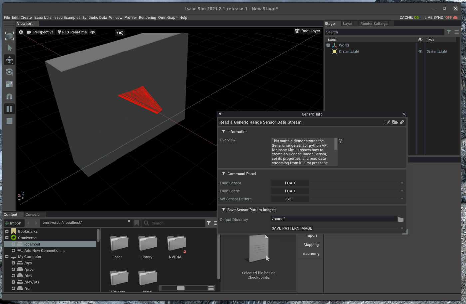The height and width of the screenshot is (304, 466).
Task: Open sample documentation link icon
Action: pyautogui.click(x=402, y=122)
